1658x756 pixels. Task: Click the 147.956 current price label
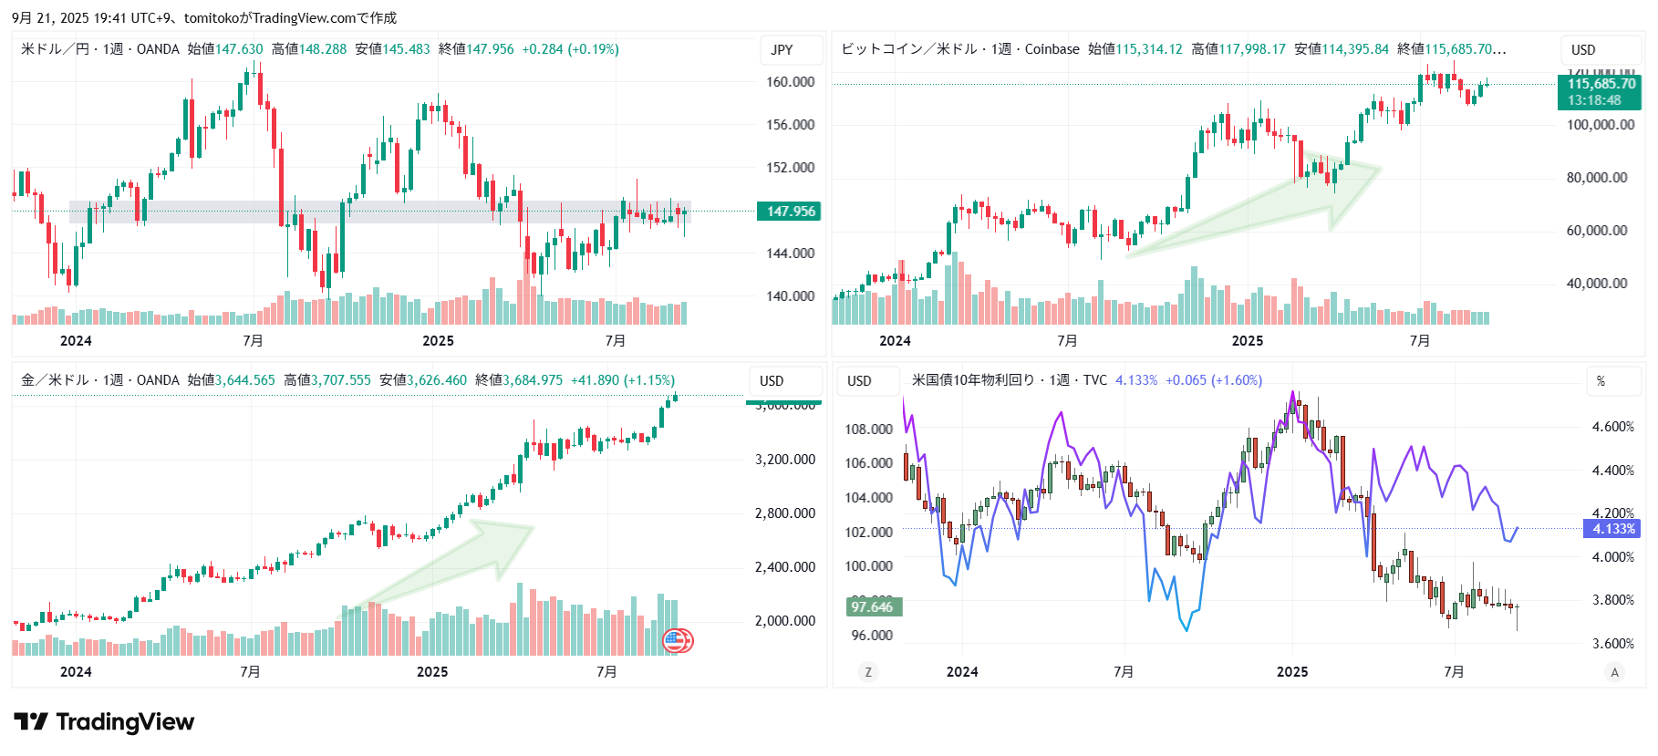(790, 212)
